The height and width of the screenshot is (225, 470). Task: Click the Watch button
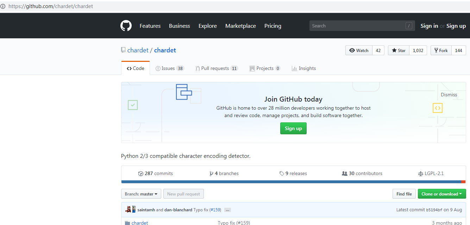coord(359,50)
